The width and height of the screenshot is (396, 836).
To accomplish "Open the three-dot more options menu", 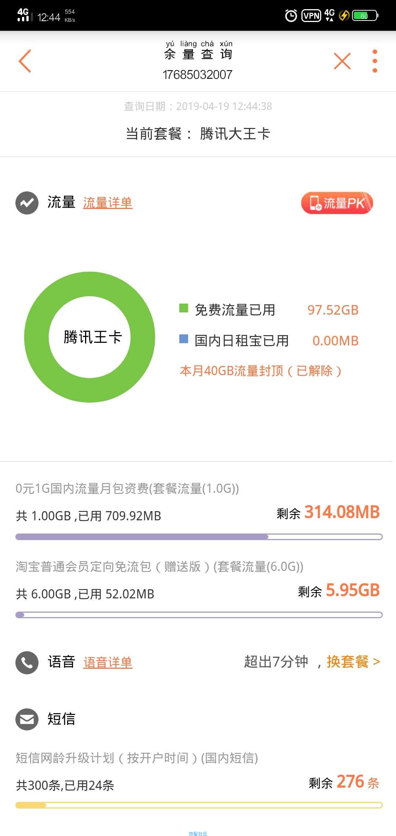I will pyautogui.click(x=374, y=61).
